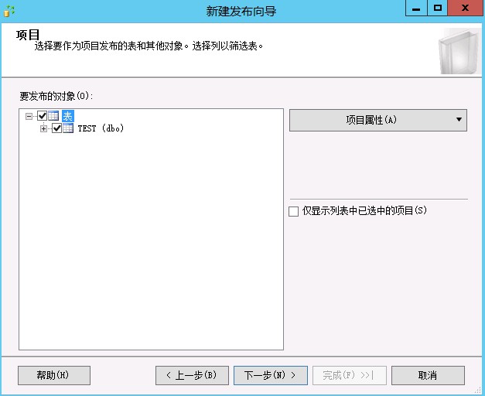Minimize the 新建发布向导 window

[416, 9]
